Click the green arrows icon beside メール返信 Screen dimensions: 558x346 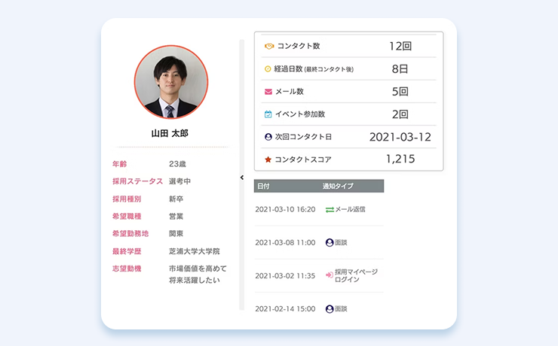click(330, 210)
